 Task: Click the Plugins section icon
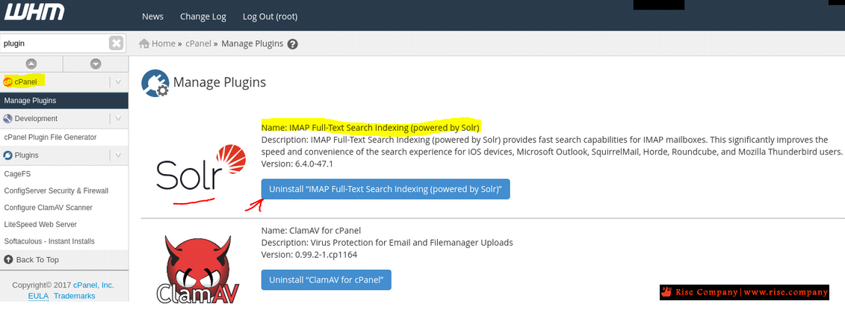7,155
